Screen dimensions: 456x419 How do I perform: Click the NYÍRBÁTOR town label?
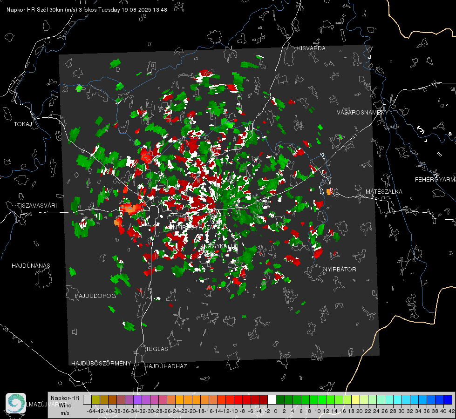point(340,270)
